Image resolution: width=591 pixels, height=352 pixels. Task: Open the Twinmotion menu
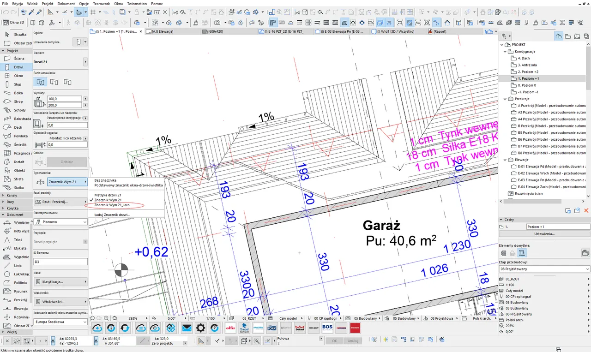point(137,3)
